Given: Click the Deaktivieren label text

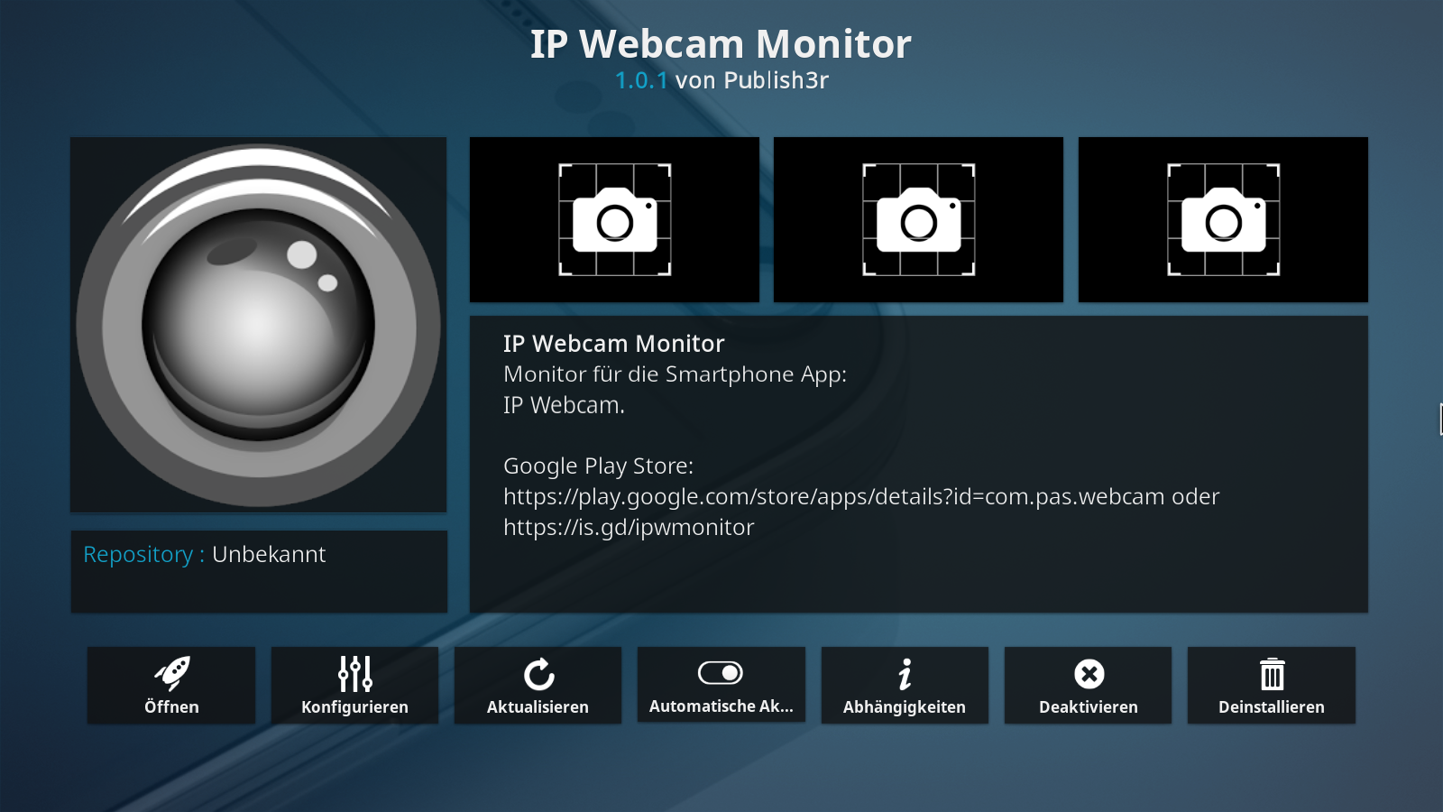Looking at the screenshot, I should click(x=1089, y=707).
